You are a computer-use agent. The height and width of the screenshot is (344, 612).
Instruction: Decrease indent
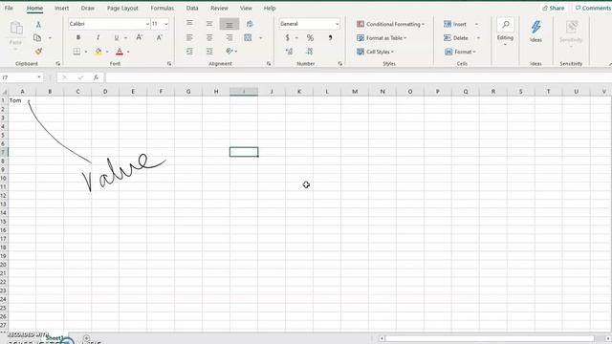189,51
